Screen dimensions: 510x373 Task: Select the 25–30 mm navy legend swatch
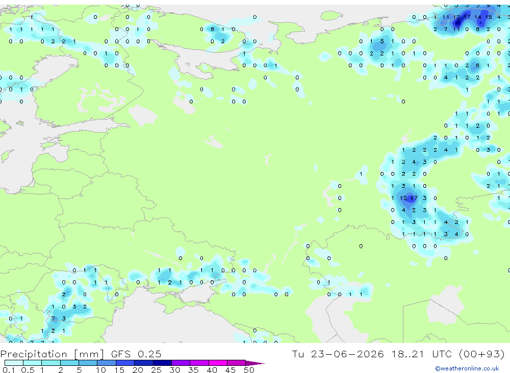point(162,363)
